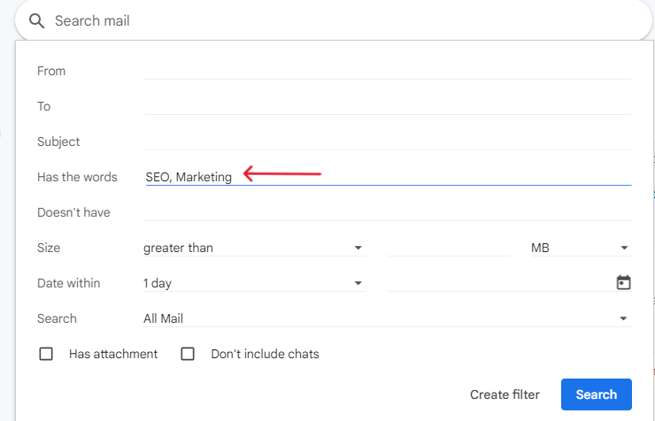
Task: Open the calendar date picker icon
Action: click(623, 282)
